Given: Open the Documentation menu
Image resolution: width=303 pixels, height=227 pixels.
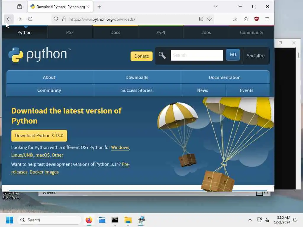Looking at the screenshot, I should tap(225, 77).
